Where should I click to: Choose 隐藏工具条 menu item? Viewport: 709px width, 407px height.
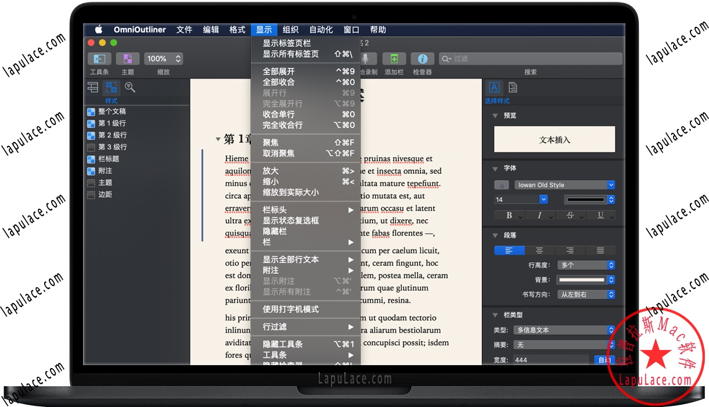(306, 344)
